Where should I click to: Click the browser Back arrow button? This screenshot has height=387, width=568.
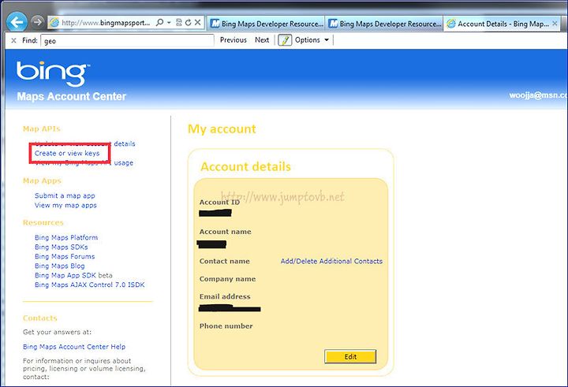point(17,22)
